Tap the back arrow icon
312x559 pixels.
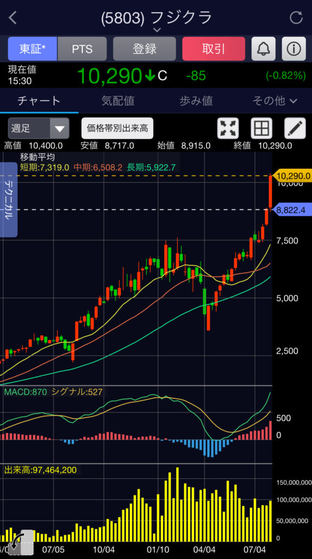coord(13,18)
